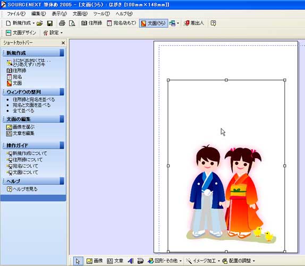Open the 表示(V) menu

tap(59, 14)
